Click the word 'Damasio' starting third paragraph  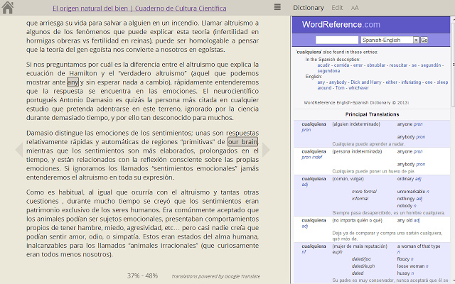(40, 133)
